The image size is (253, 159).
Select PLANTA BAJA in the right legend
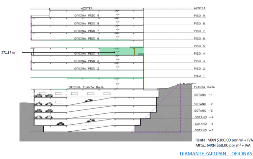(204, 87)
